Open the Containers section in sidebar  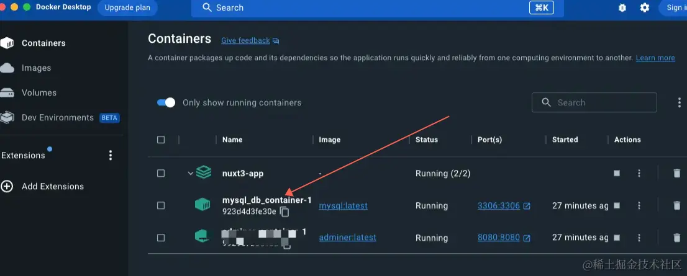44,43
